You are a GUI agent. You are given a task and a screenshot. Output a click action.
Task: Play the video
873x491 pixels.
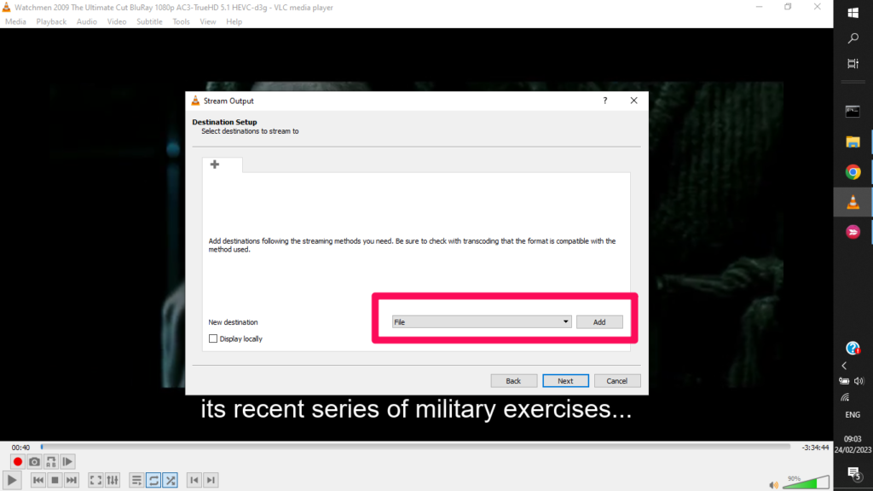click(12, 480)
